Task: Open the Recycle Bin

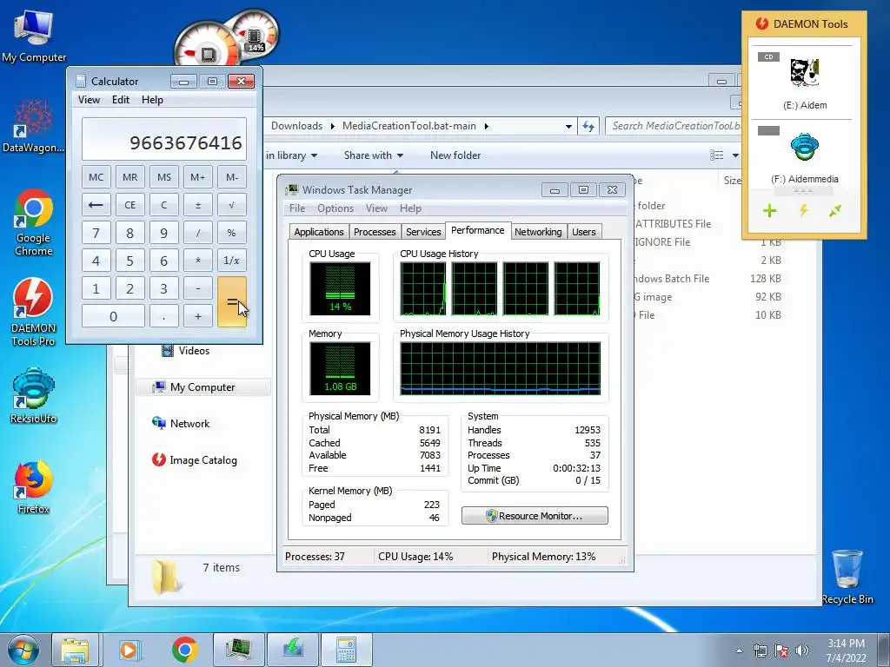Action: click(847, 577)
